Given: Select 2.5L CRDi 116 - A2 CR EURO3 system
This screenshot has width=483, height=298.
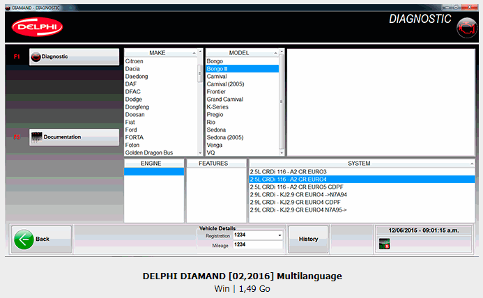Looking at the screenshot, I should [362, 172].
